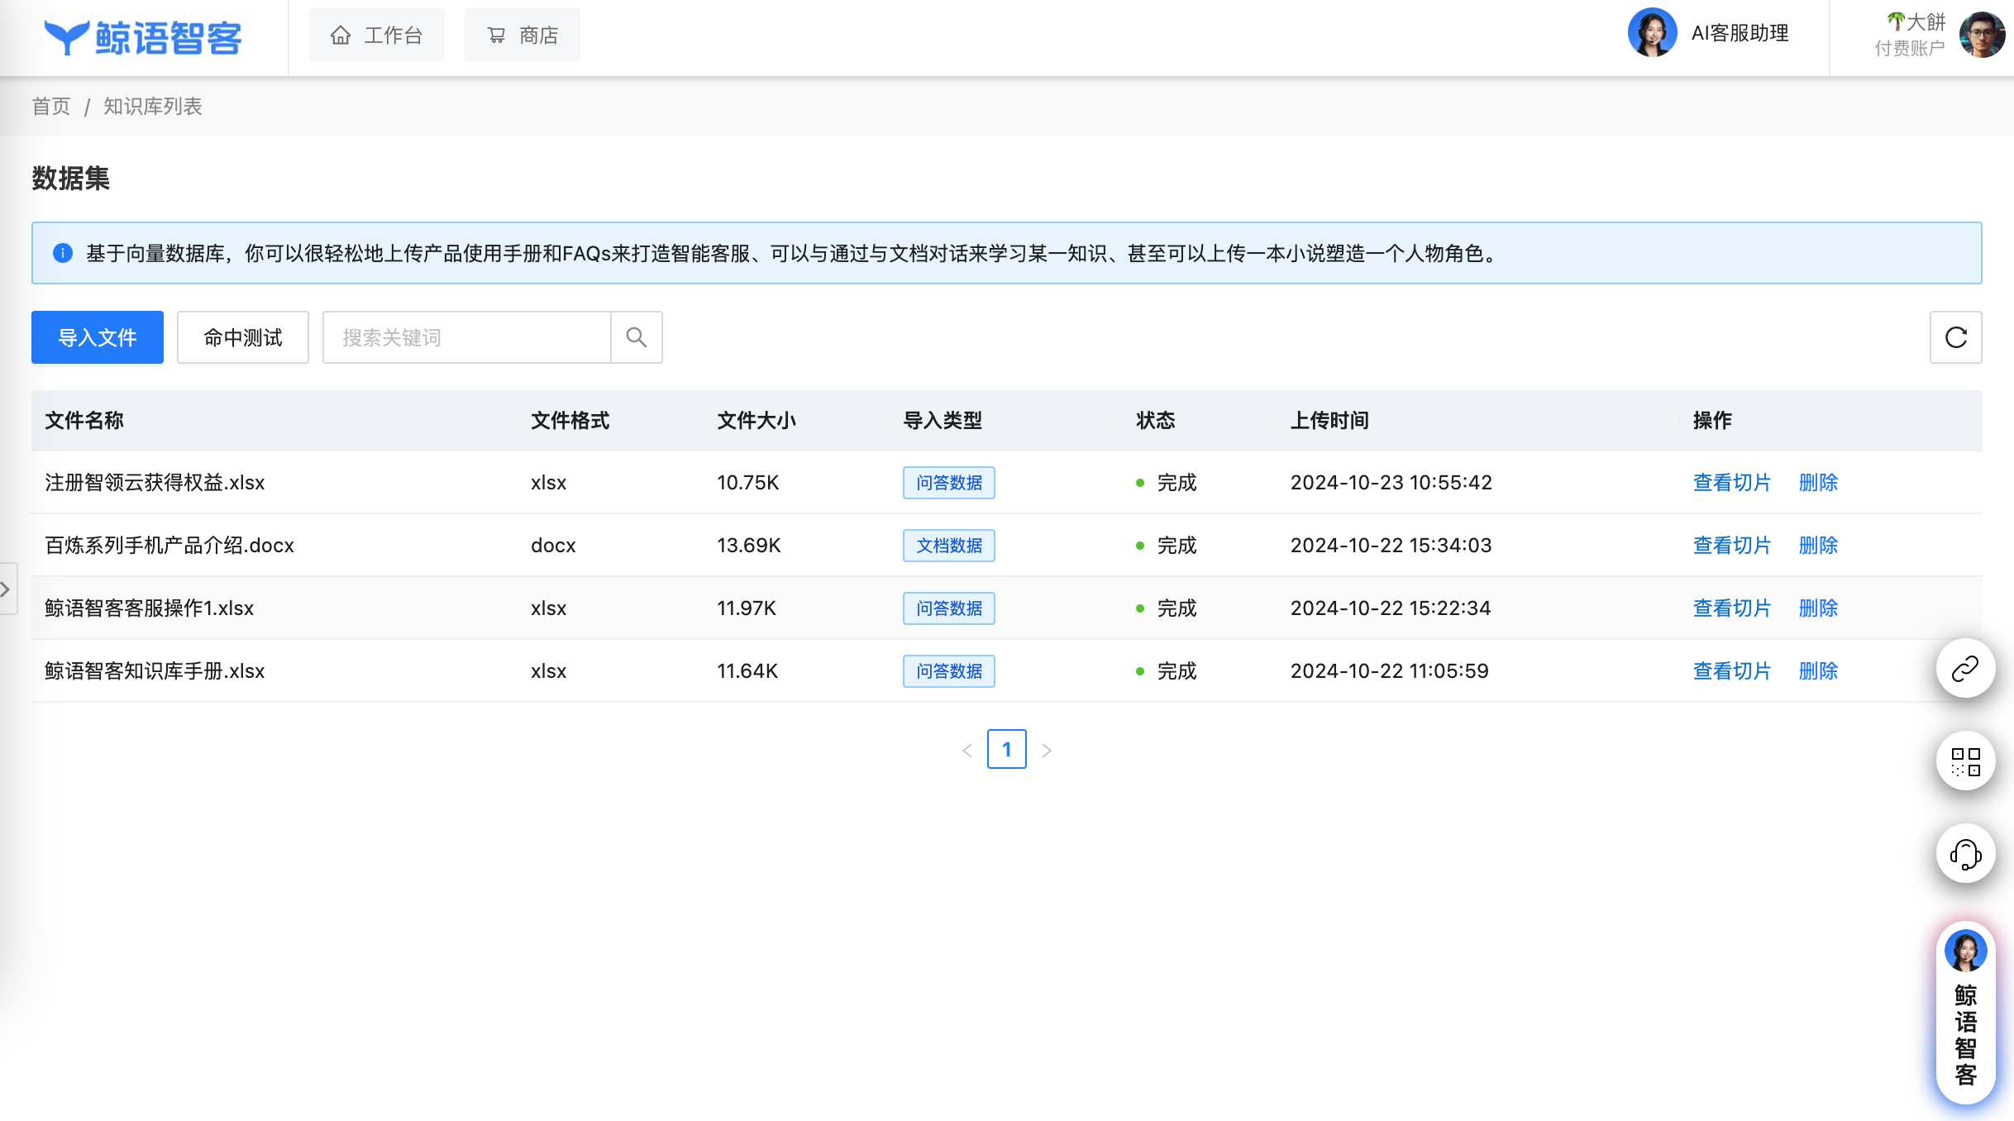Select file 百炼系列手机产品介绍.docx
2014x1121 pixels.
169,546
